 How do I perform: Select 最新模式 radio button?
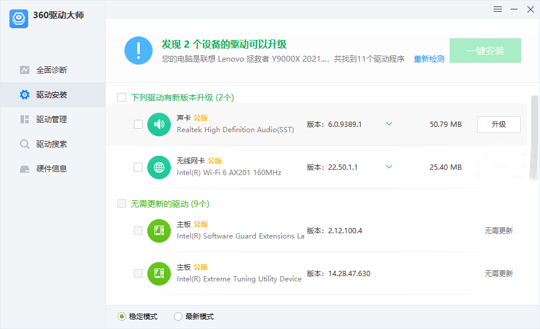pos(178,317)
